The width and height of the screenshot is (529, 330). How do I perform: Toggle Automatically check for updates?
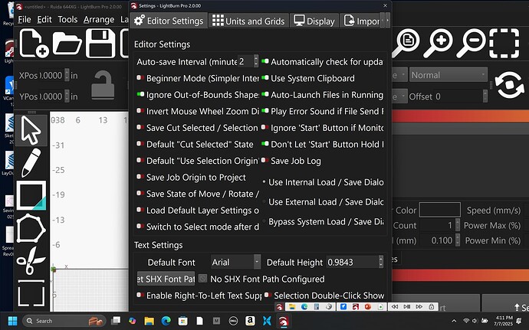coord(265,62)
